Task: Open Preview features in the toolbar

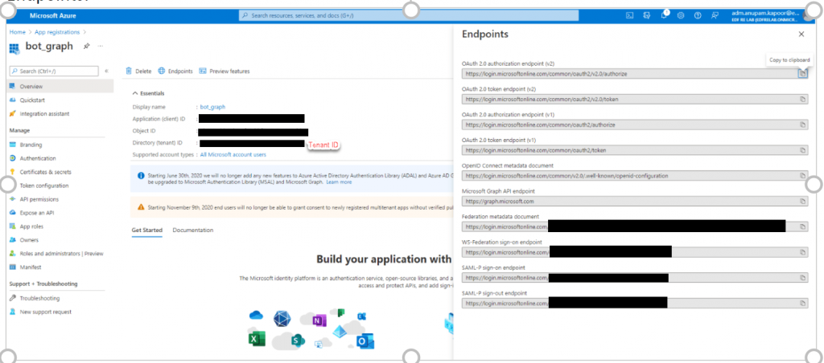Action: (225, 71)
